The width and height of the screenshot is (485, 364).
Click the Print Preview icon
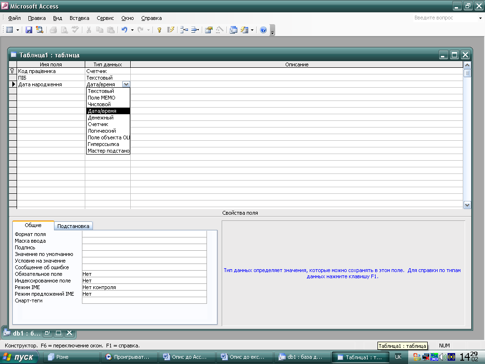click(x=64, y=30)
